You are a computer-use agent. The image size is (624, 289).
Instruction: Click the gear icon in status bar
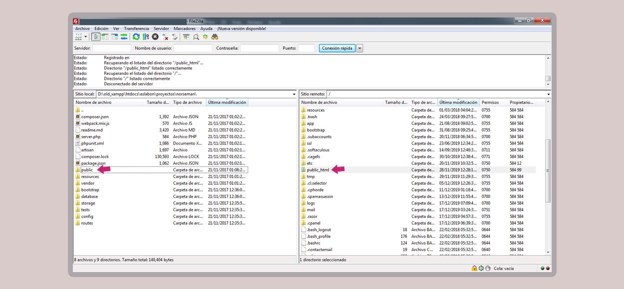481,268
